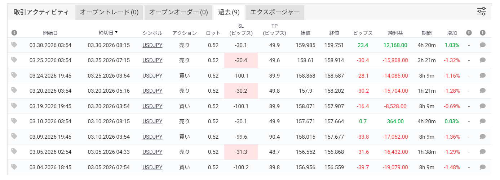Switch to エクスポージャー tab

coord(275,12)
